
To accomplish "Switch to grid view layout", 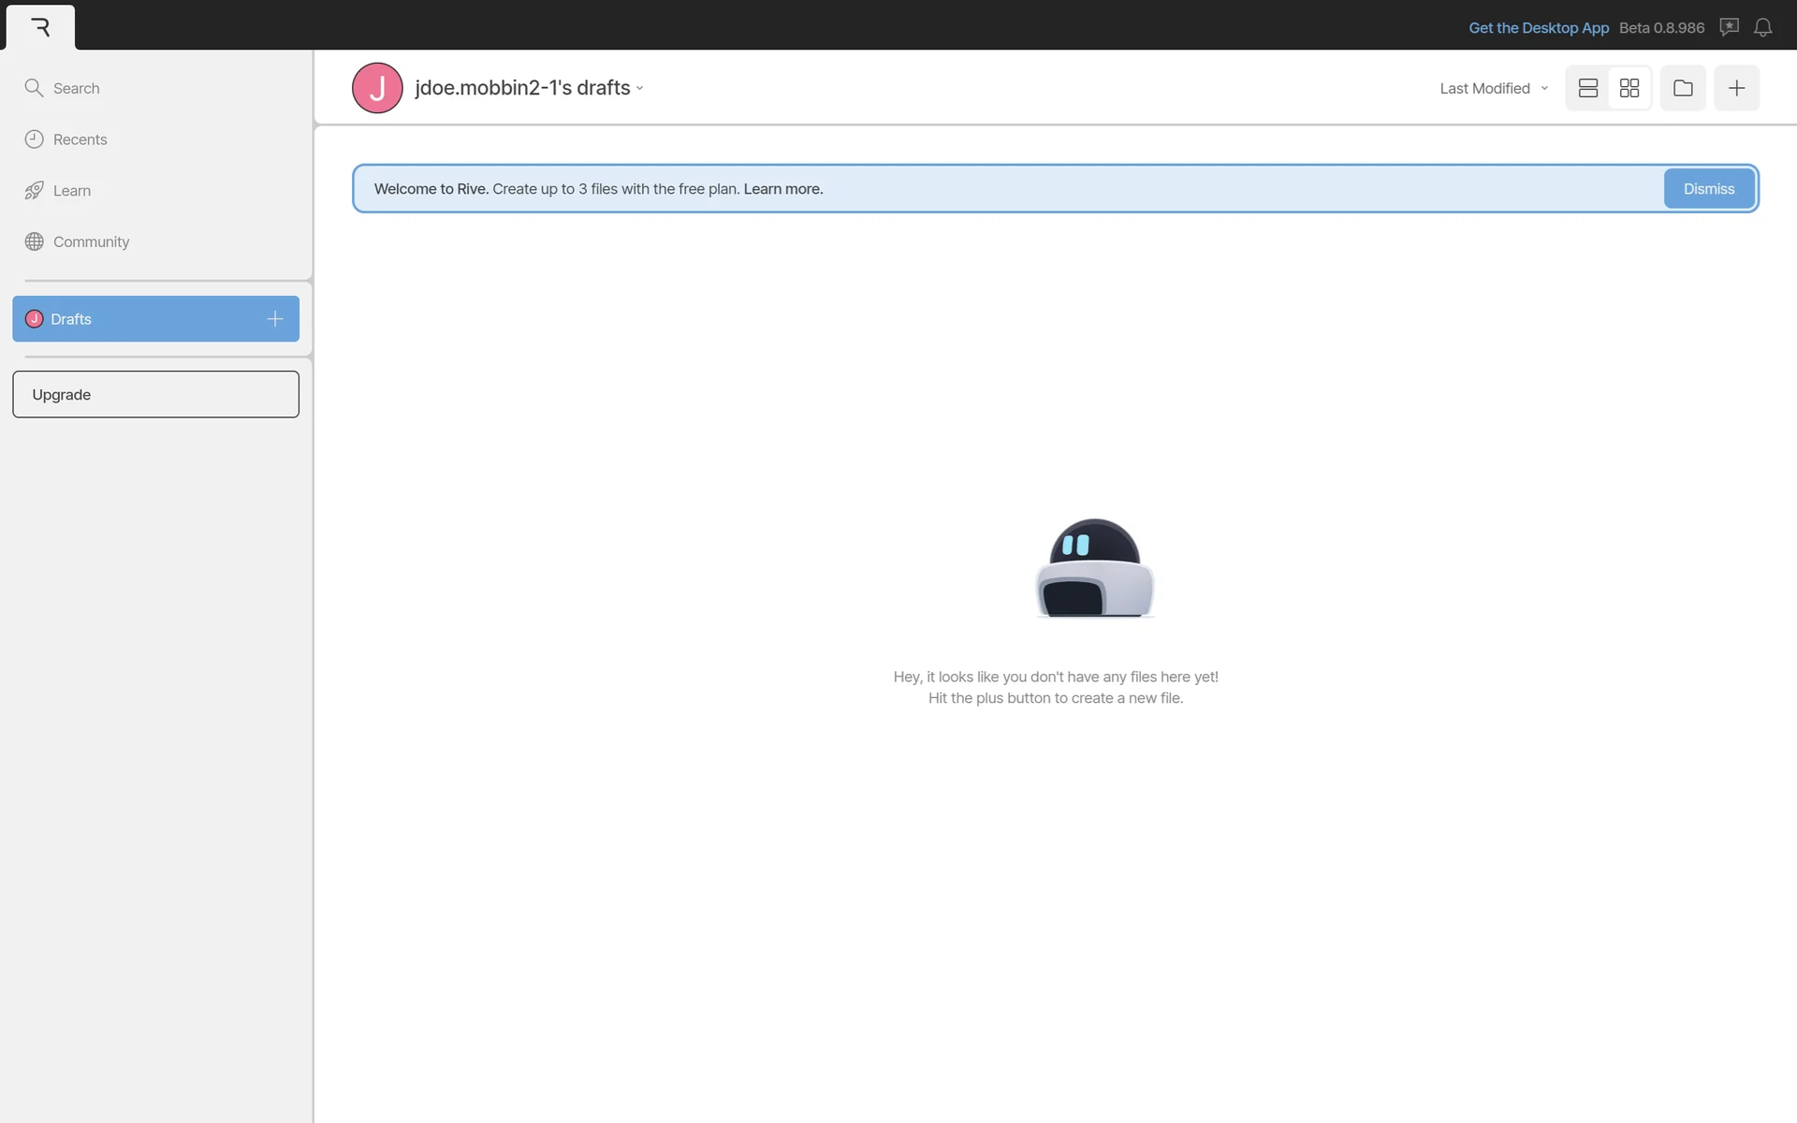I will [x=1629, y=88].
